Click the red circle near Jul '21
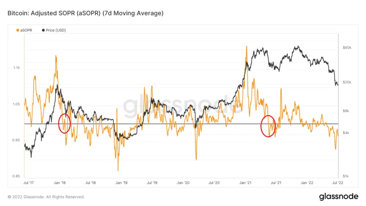The width and height of the screenshot is (366, 206). point(268,126)
